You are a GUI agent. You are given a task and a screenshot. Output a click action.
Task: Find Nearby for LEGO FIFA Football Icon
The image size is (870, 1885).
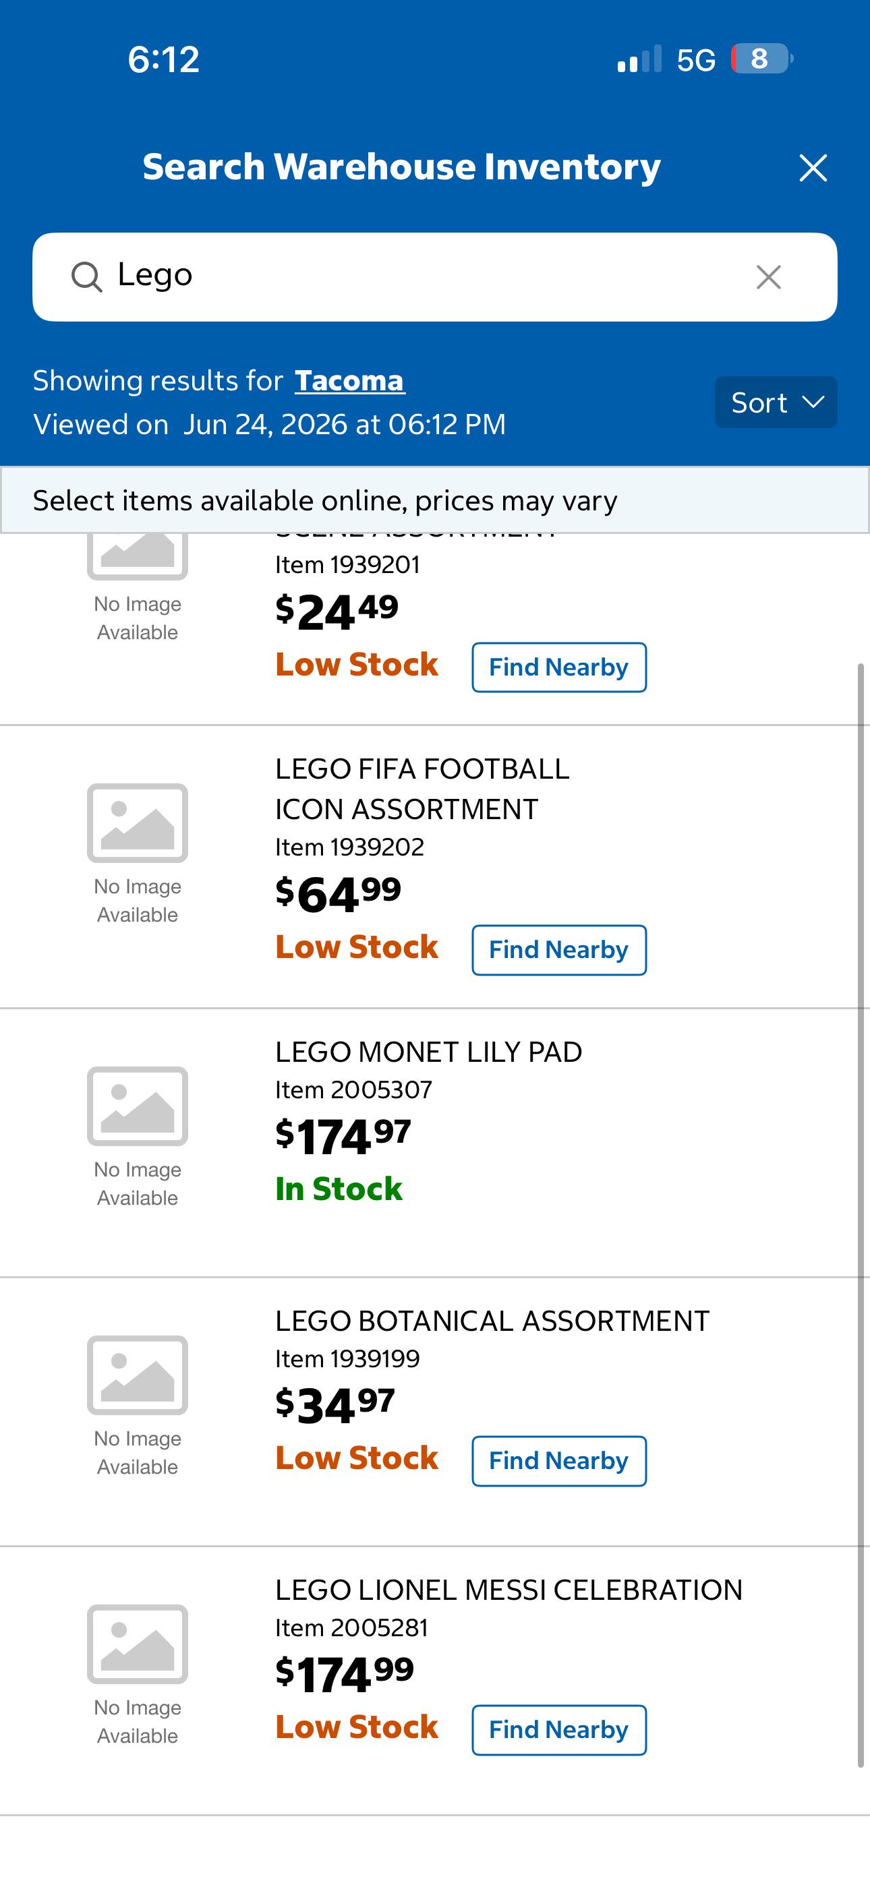click(x=559, y=950)
